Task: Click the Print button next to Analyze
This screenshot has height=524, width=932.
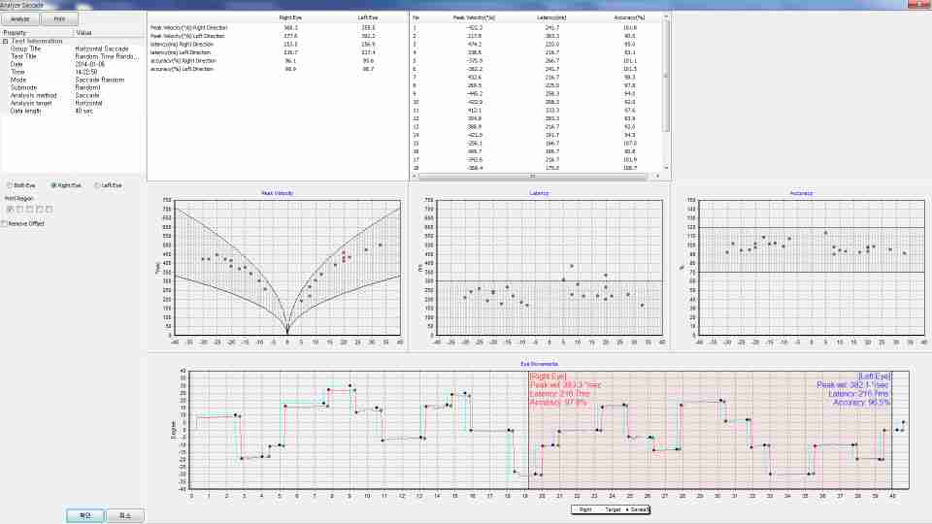Action: tap(59, 19)
